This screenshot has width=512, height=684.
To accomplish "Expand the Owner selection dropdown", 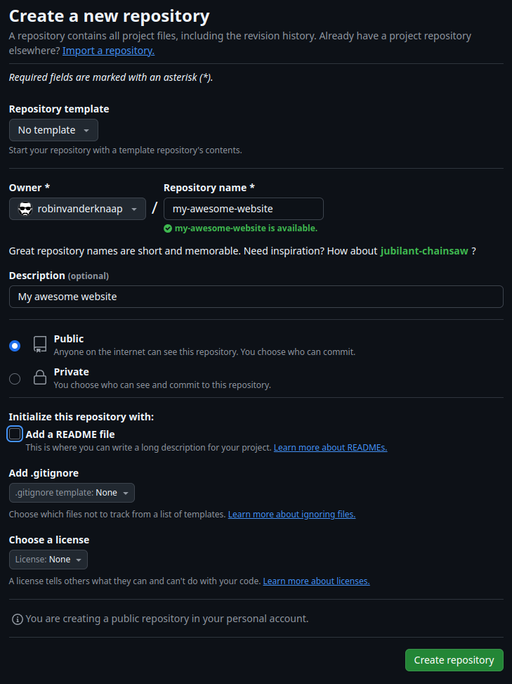I will [77, 209].
